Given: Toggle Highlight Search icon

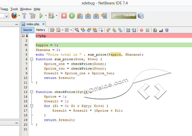Looking at the screenshot, I should (x=95, y=30).
